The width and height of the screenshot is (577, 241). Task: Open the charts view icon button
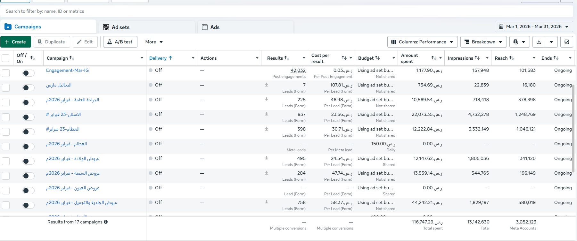(567, 42)
